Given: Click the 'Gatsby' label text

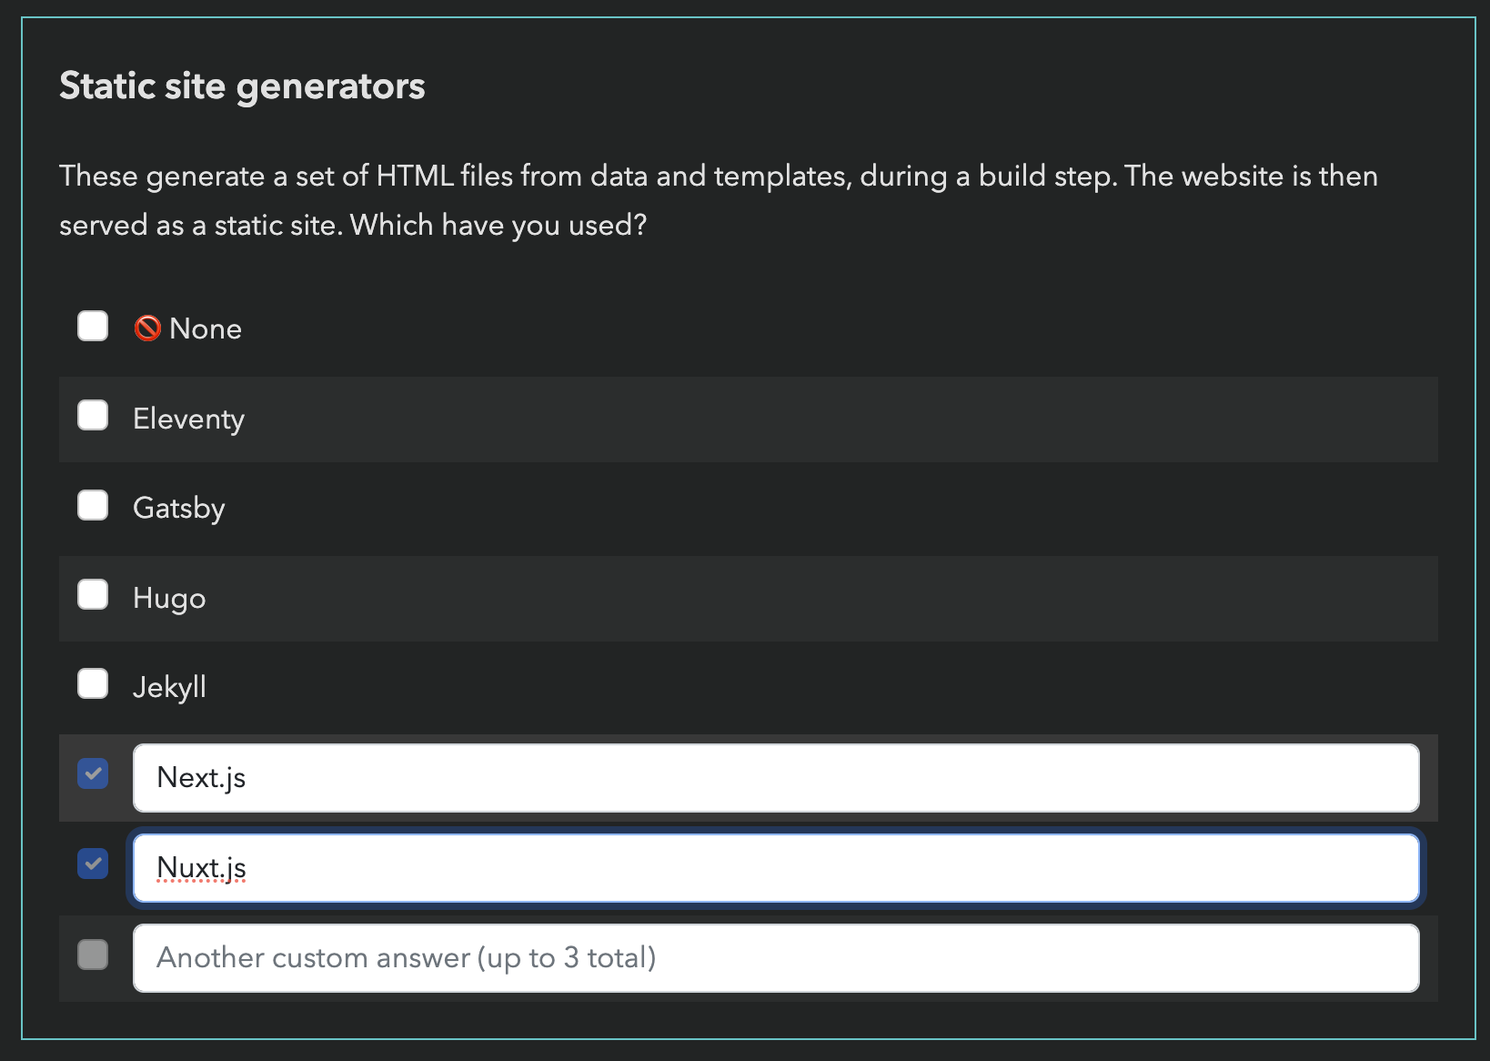Looking at the screenshot, I should [178, 508].
